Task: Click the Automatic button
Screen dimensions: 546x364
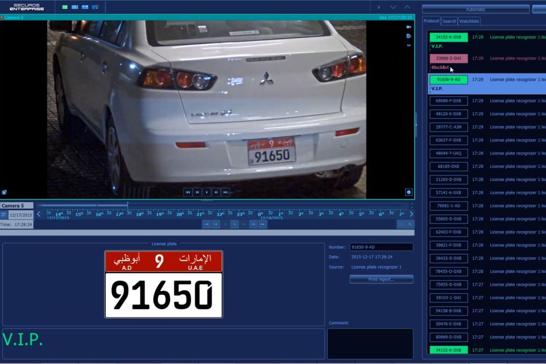Action: pos(476,9)
